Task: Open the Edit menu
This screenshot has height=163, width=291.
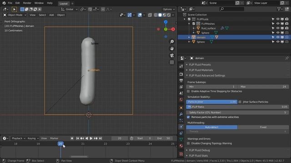Action: [17, 3]
